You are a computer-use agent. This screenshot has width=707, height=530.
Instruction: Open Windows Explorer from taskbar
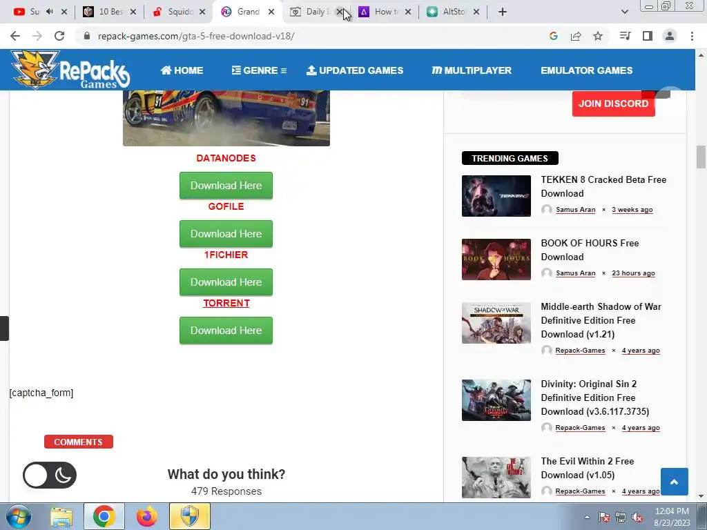coord(61,516)
